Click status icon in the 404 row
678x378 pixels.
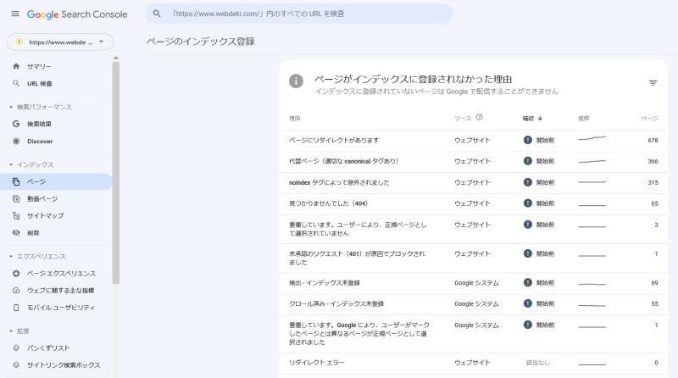tap(527, 203)
